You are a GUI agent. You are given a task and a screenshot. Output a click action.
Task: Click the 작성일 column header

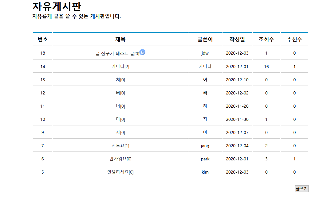point(237,39)
